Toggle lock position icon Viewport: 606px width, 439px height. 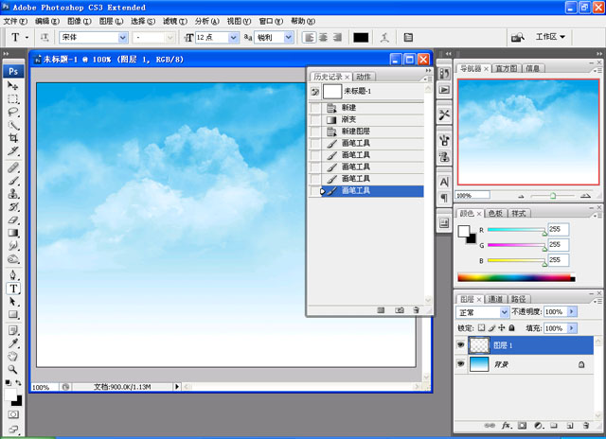(502, 327)
